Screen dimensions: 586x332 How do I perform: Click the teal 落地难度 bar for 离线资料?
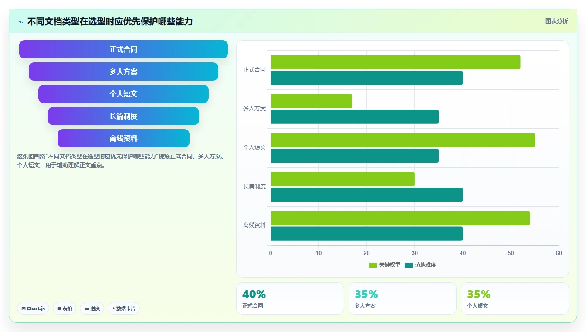(x=367, y=233)
